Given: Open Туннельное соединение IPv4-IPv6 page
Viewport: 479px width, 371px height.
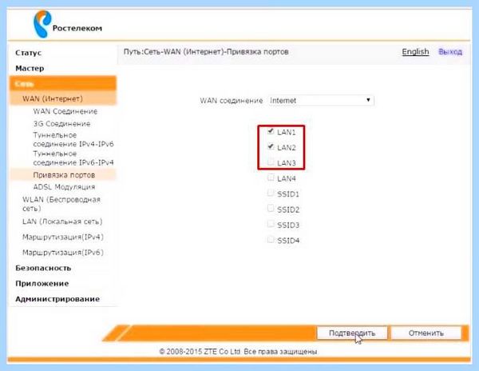Looking at the screenshot, I should pos(73,139).
